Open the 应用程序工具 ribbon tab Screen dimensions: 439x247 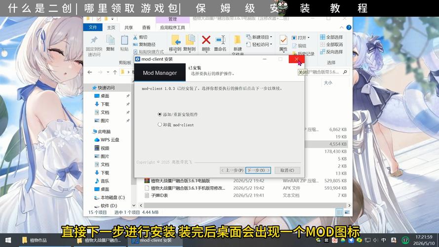172,28
